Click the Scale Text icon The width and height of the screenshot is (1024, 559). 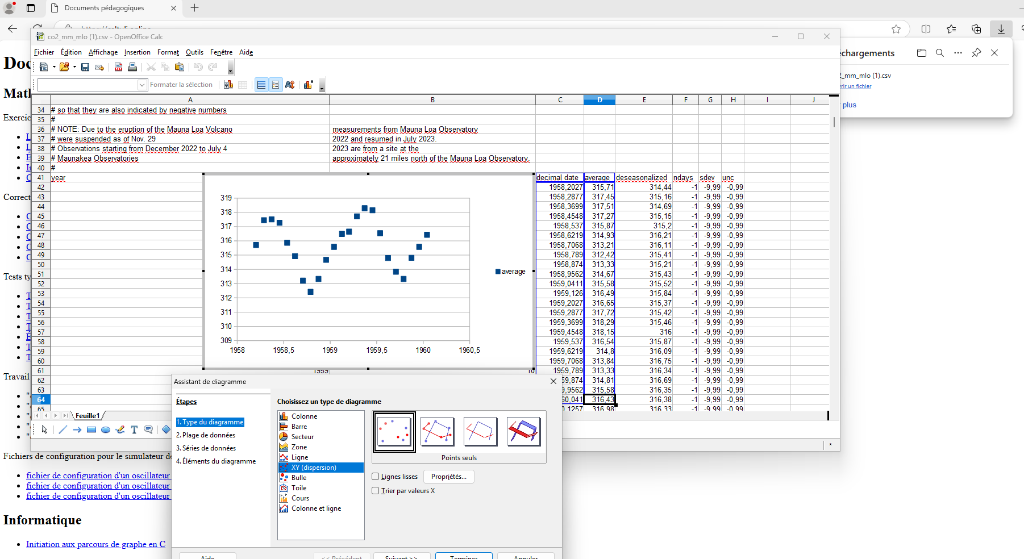(x=290, y=85)
